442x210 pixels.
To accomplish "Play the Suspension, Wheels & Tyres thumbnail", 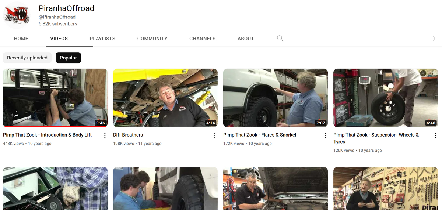I will point(386,98).
